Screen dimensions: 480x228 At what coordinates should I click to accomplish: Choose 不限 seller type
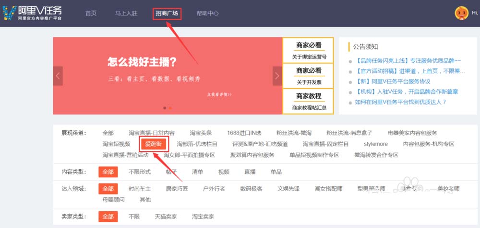click(x=134, y=217)
